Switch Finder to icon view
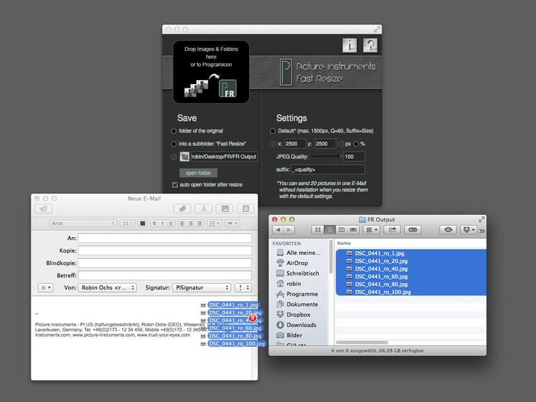The width and height of the screenshot is (536, 402). (x=318, y=230)
